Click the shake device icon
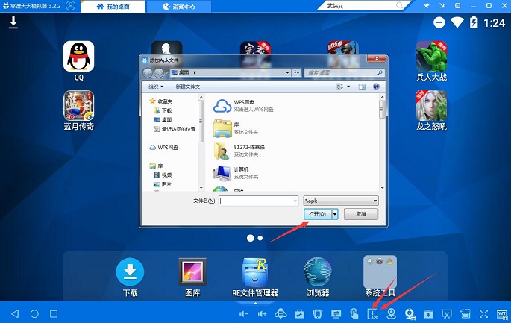This screenshot has height=323, width=511. (x=318, y=314)
